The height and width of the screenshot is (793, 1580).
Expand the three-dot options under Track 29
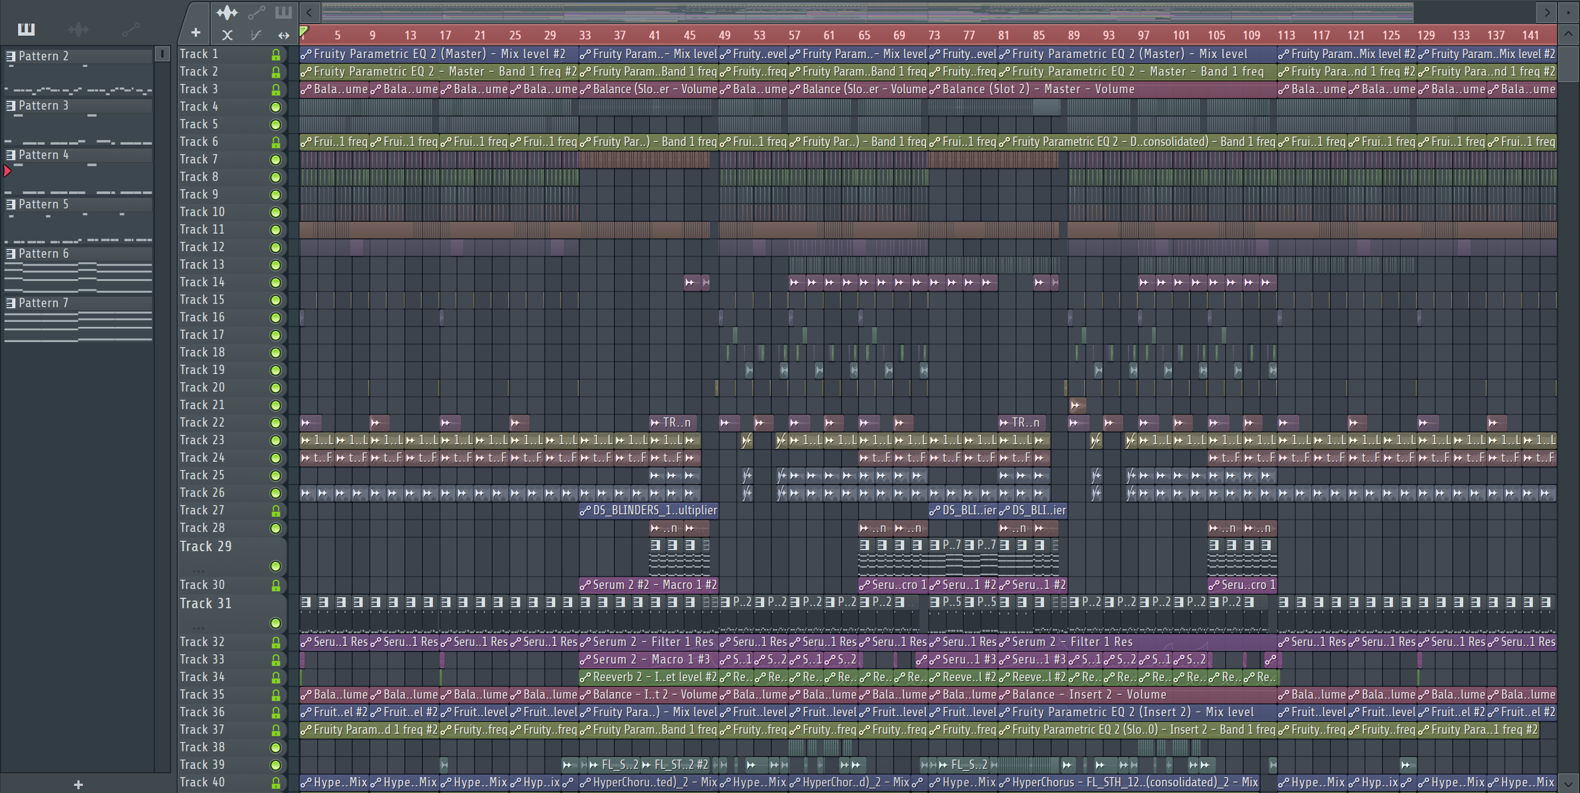coord(198,571)
